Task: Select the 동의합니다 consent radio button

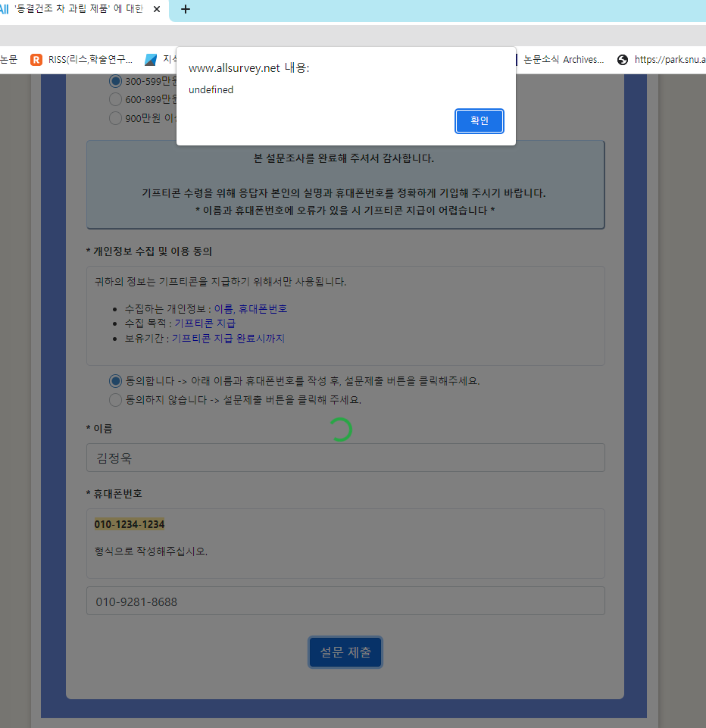Action: (115, 380)
